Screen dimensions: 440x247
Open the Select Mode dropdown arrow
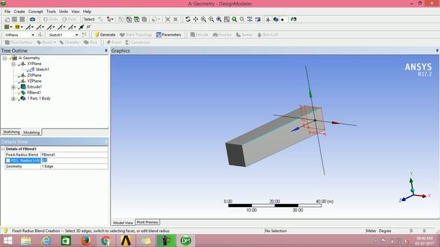(113, 19)
